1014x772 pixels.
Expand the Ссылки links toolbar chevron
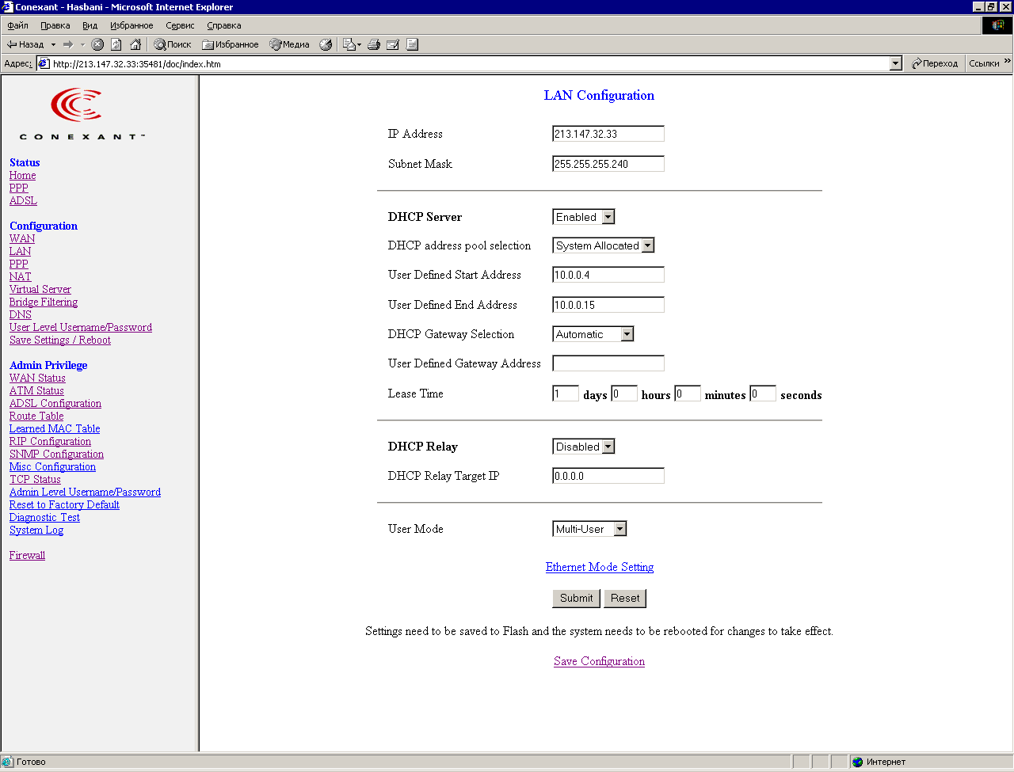click(x=1007, y=62)
